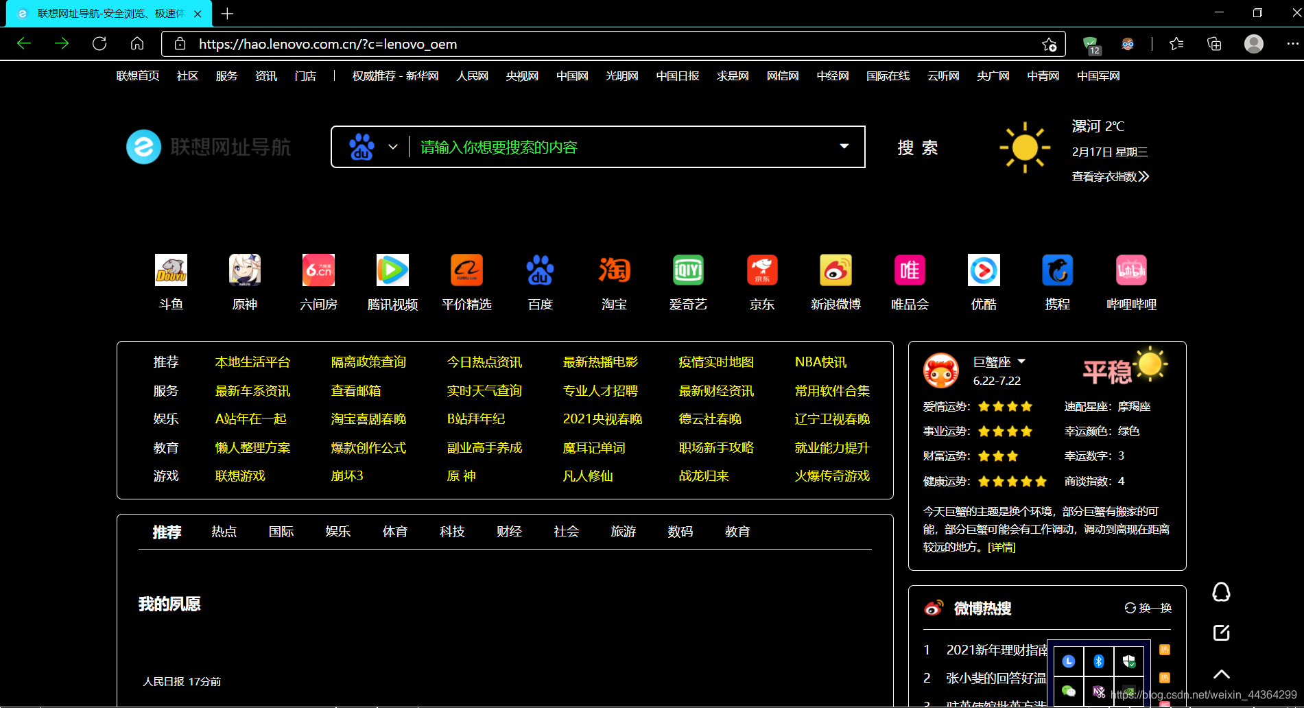The height and width of the screenshot is (708, 1304).
Task: Switch to the 科技 news tab
Action: coord(452,532)
